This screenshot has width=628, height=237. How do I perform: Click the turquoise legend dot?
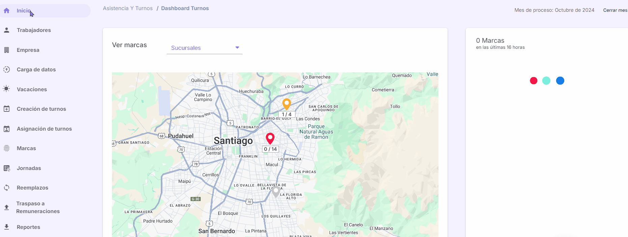click(546, 81)
